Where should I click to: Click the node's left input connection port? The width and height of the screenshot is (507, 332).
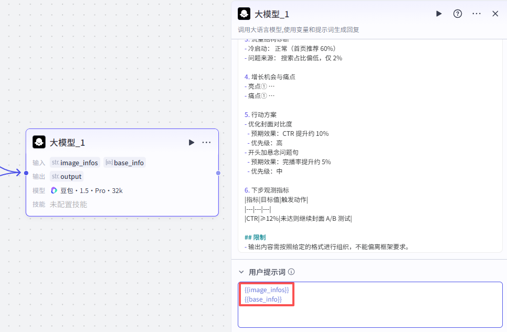tap(26, 173)
